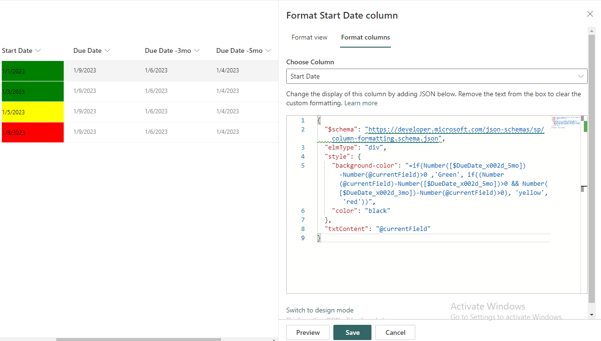The image size is (601, 341).
Task: Click the green 1/1/2023 Start Date cell
Action: coord(32,71)
